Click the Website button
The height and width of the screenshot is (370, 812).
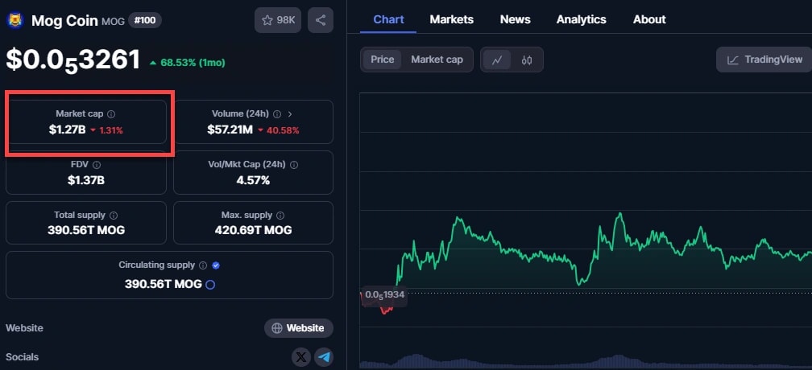pyautogui.click(x=299, y=328)
